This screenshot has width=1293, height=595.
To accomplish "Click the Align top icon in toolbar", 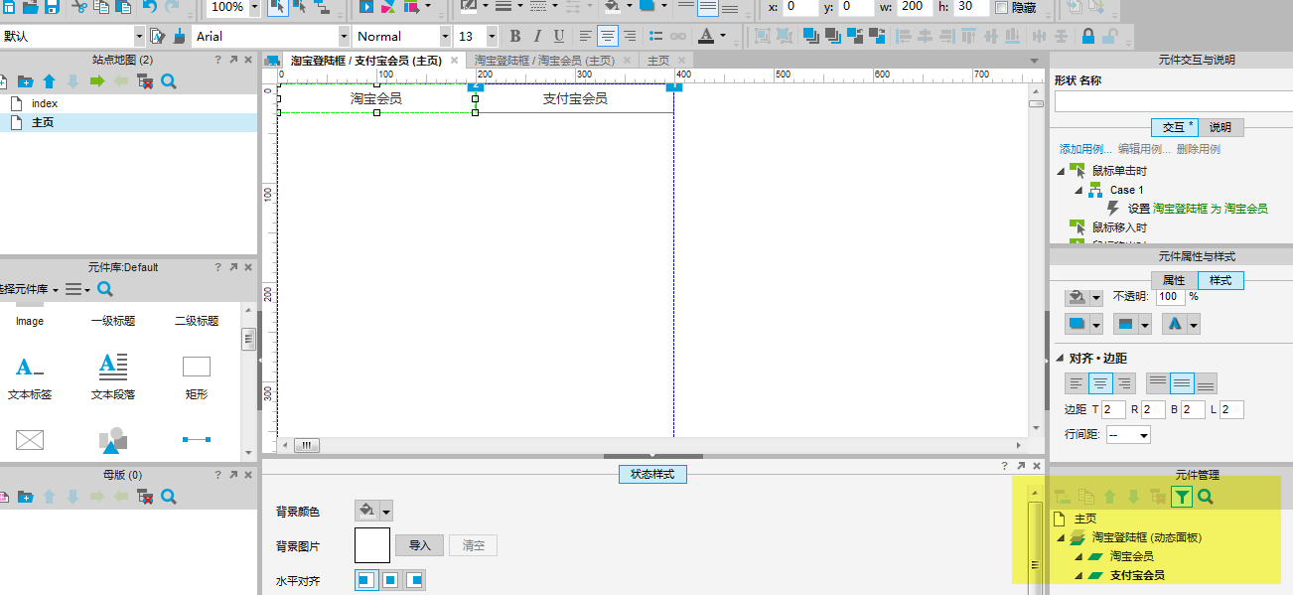I will [969, 36].
